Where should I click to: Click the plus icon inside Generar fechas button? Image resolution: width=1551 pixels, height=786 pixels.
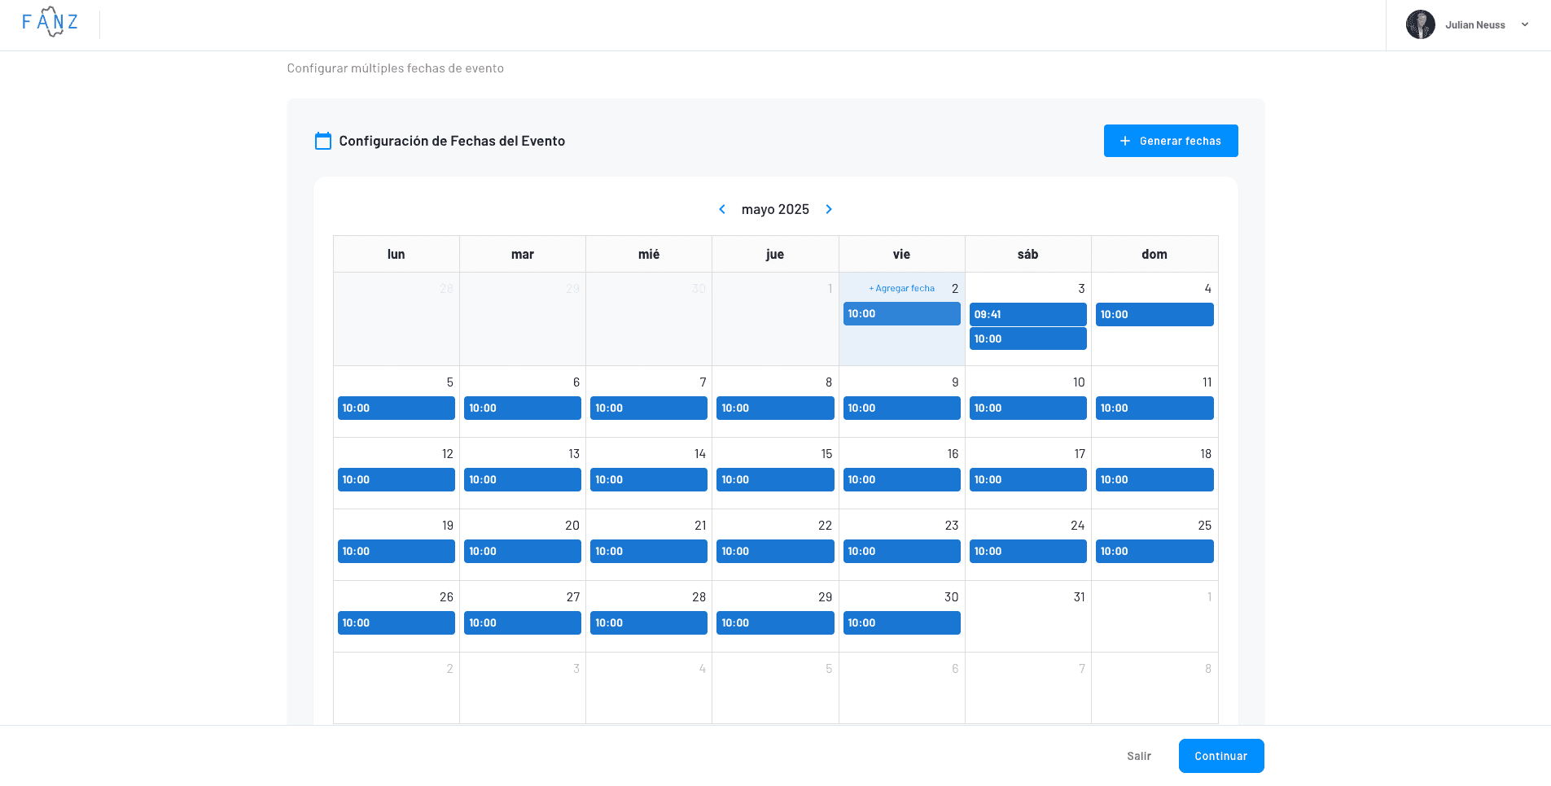coord(1124,140)
